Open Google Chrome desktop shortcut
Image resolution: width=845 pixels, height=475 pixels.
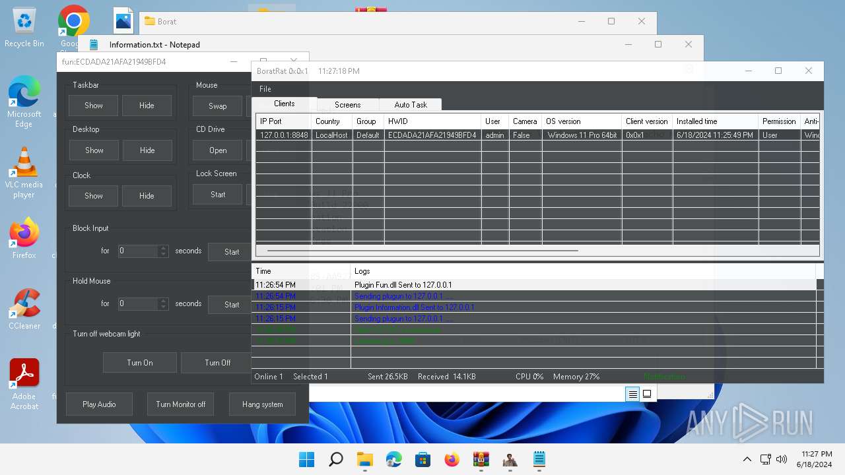click(x=73, y=21)
